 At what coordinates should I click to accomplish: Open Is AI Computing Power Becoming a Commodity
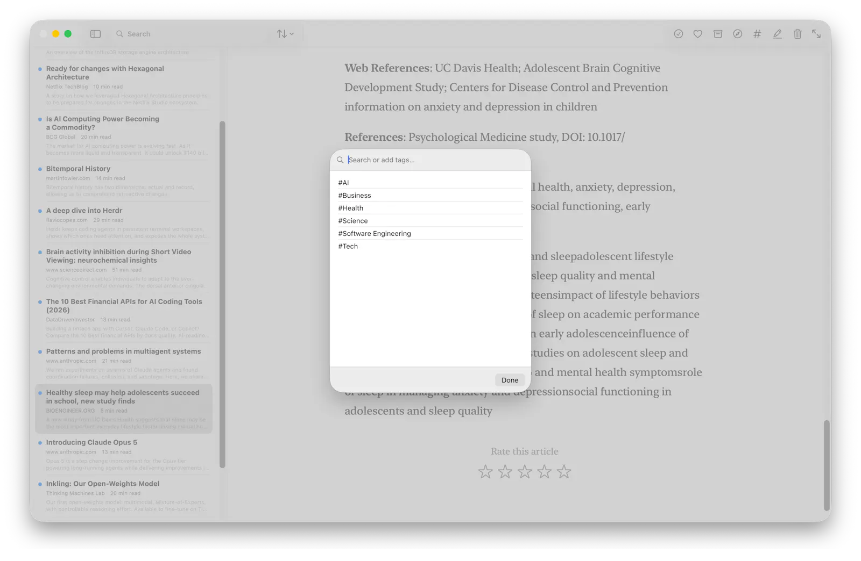[x=124, y=135]
